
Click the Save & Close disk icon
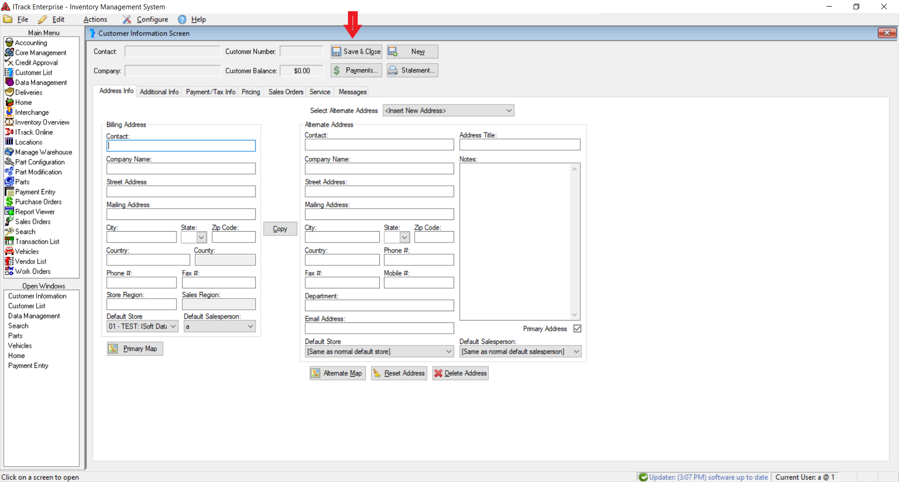point(336,51)
